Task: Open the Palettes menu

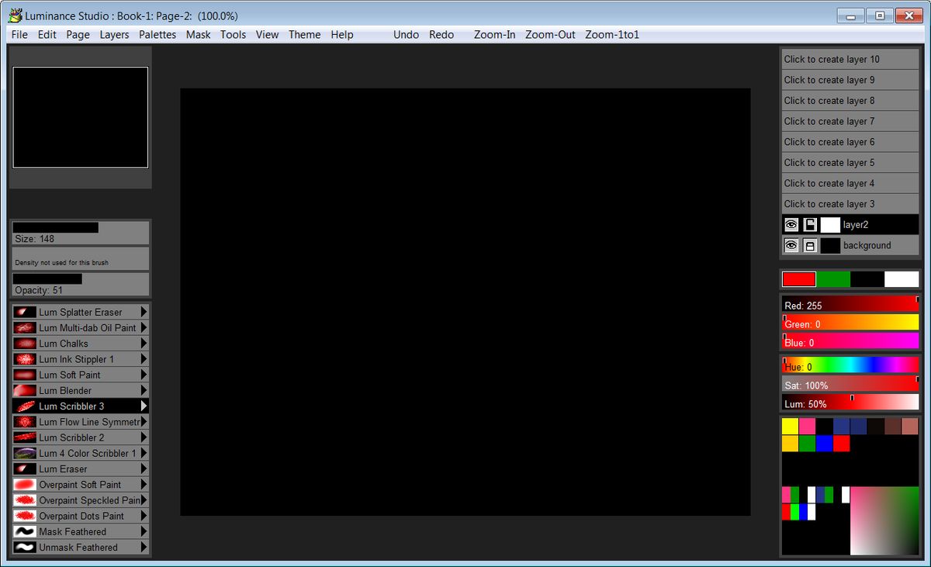Action: click(157, 35)
